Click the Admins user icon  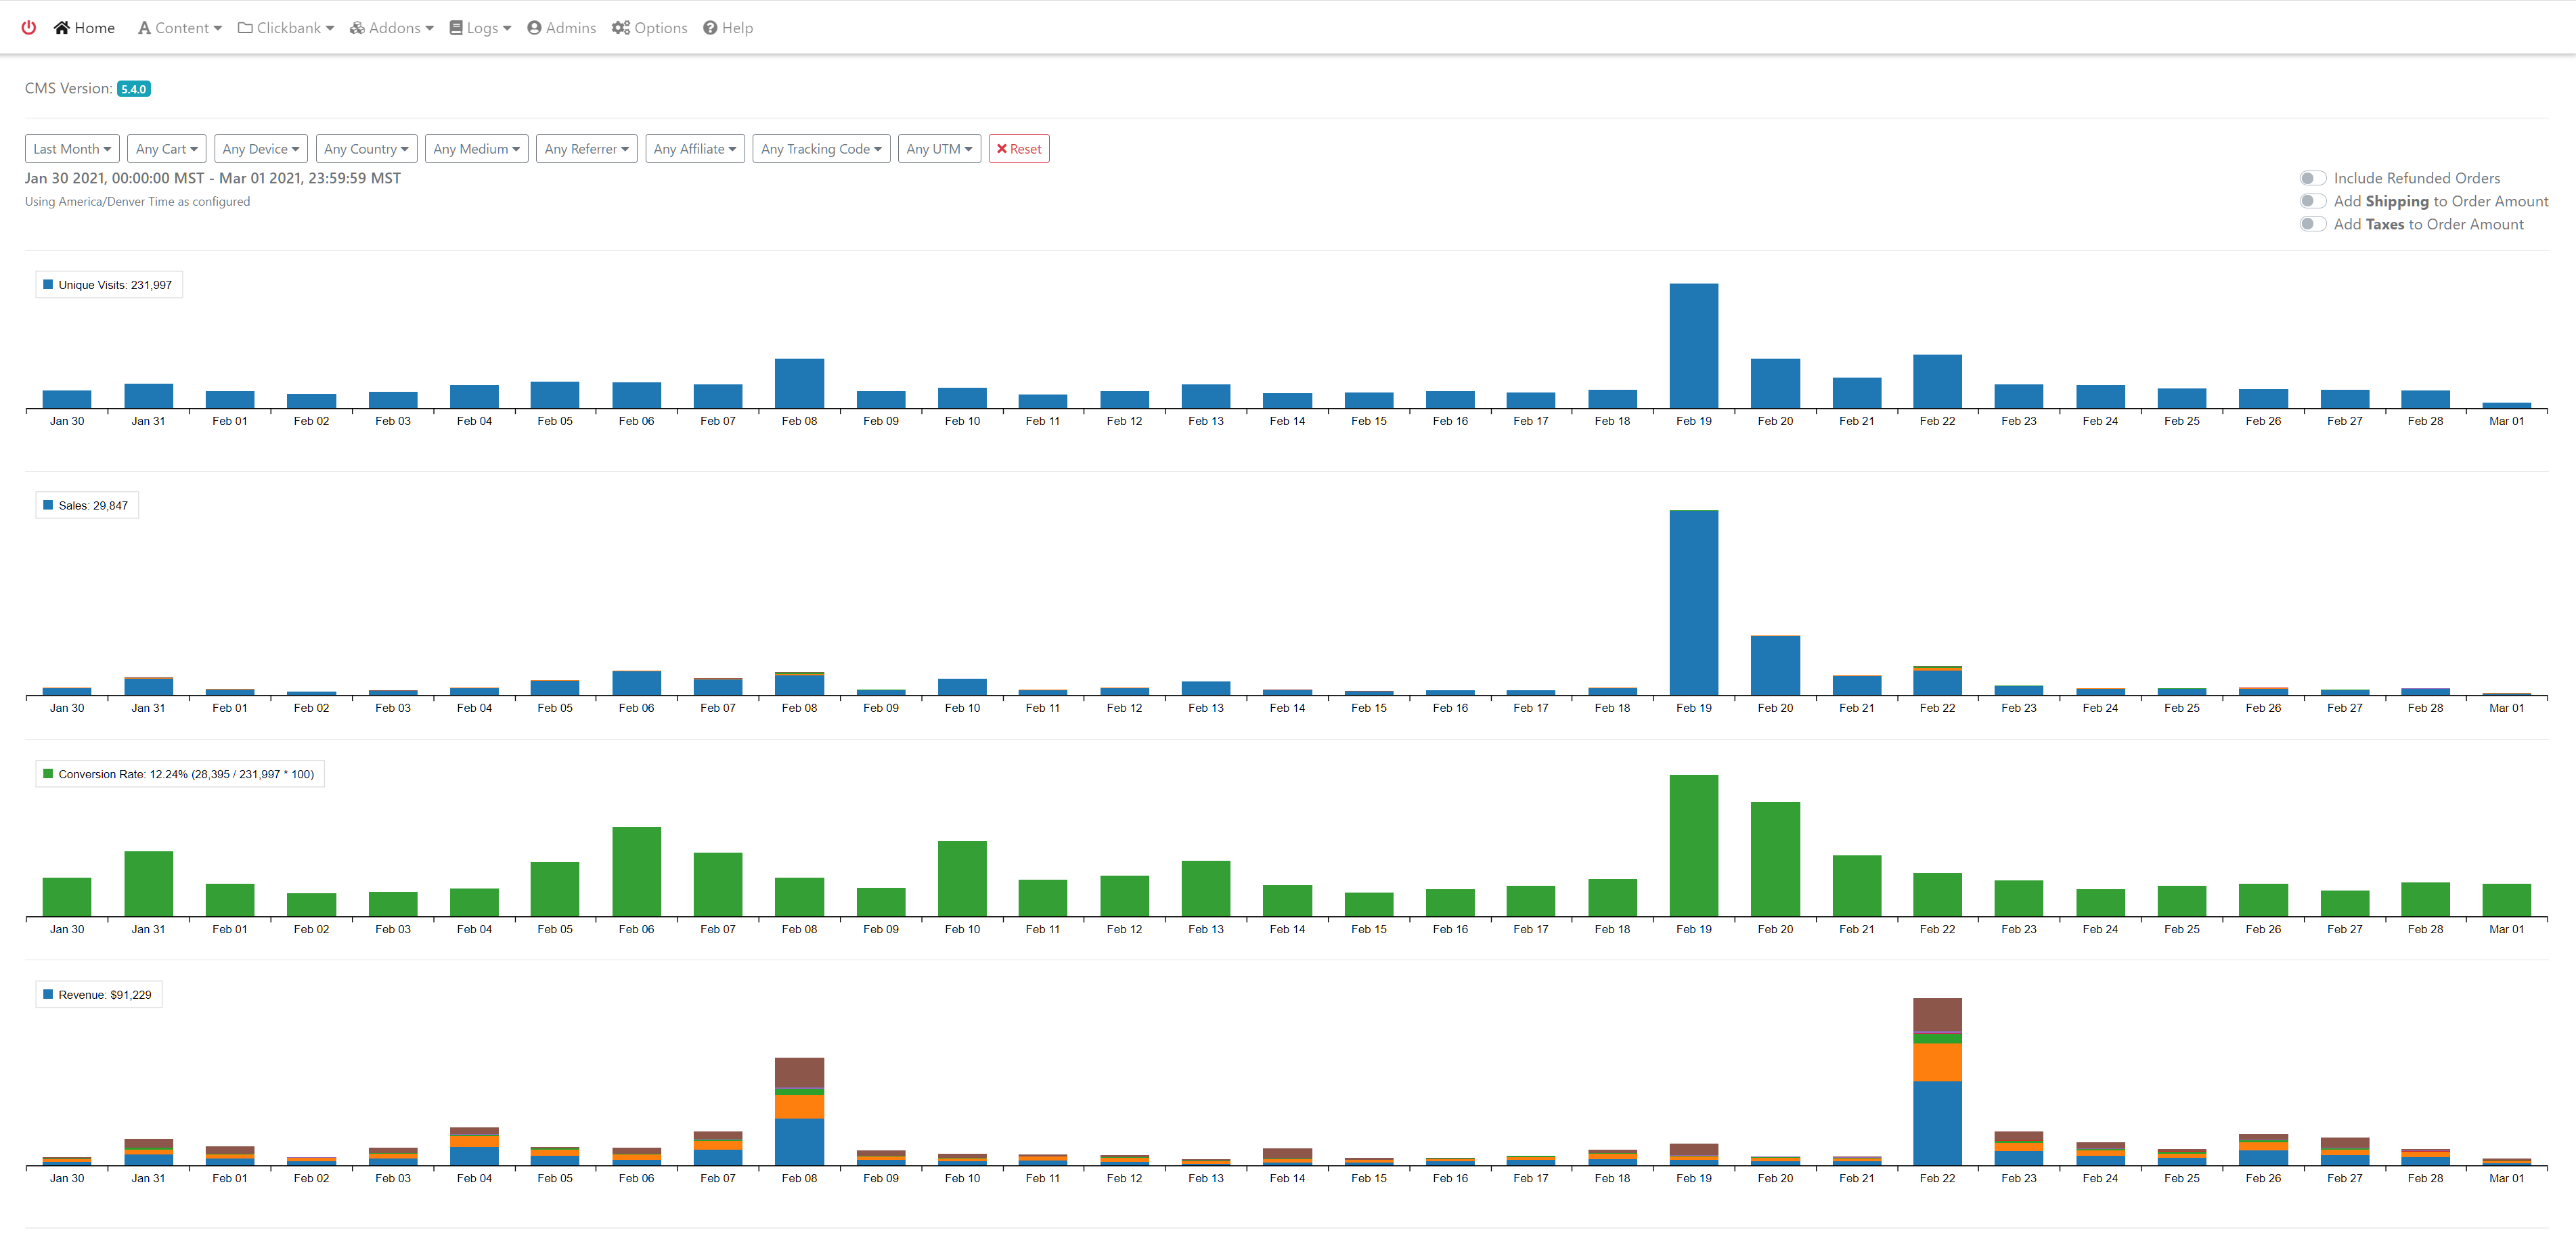click(534, 28)
